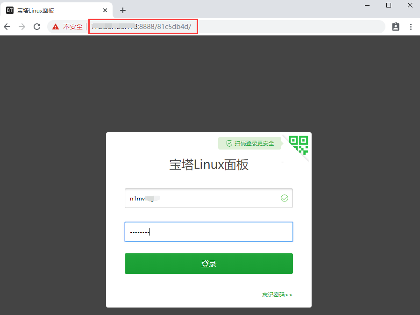Click the 宝塔Linux面板 heading
This screenshot has height=315, width=420.
pos(209,165)
